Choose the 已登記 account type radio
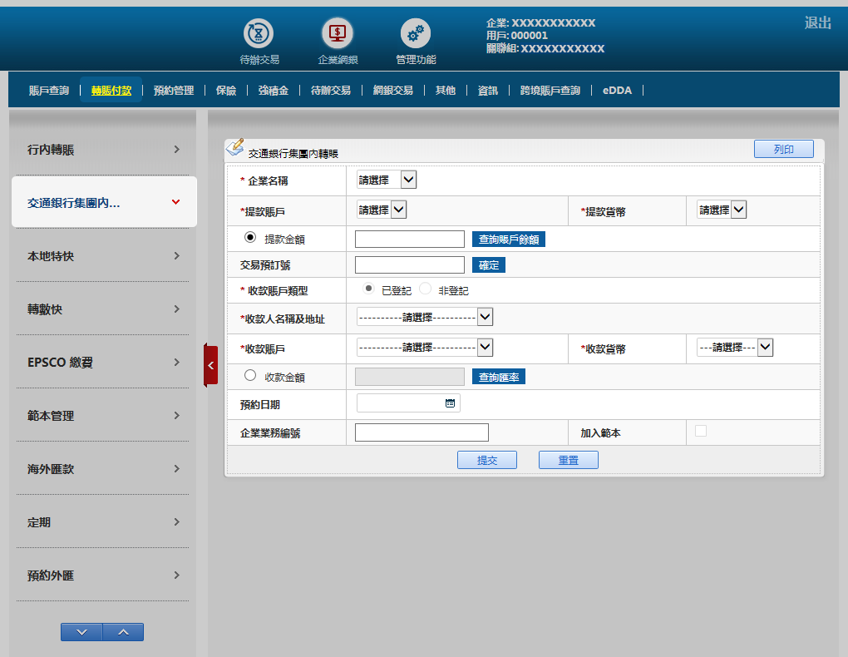 pyautogui.click(x=368, y=289)
